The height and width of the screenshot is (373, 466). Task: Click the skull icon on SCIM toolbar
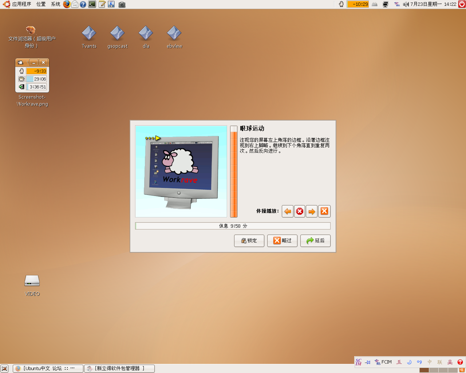(450, 362)
